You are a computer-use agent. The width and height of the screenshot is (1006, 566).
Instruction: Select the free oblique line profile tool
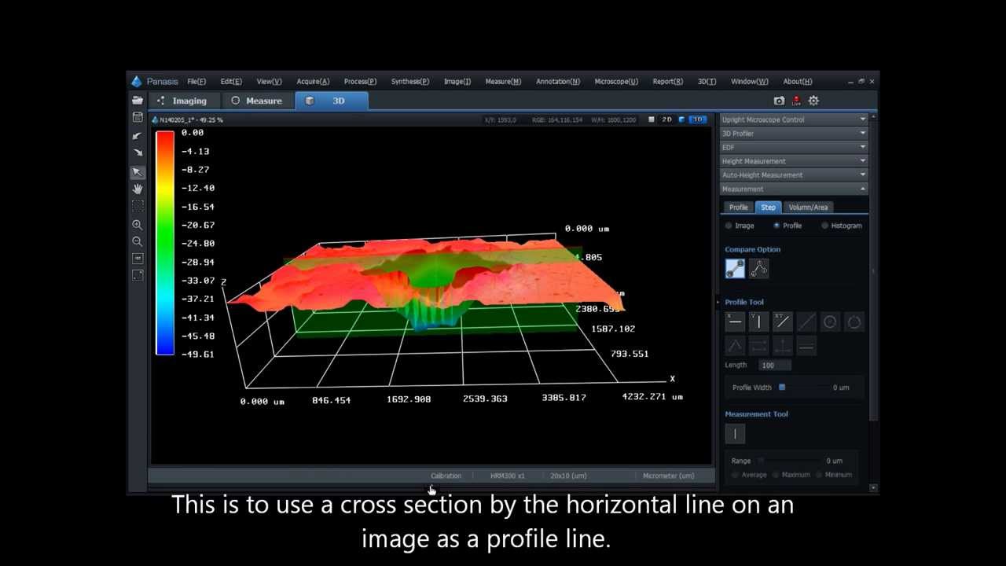click(x=806, y=322)
